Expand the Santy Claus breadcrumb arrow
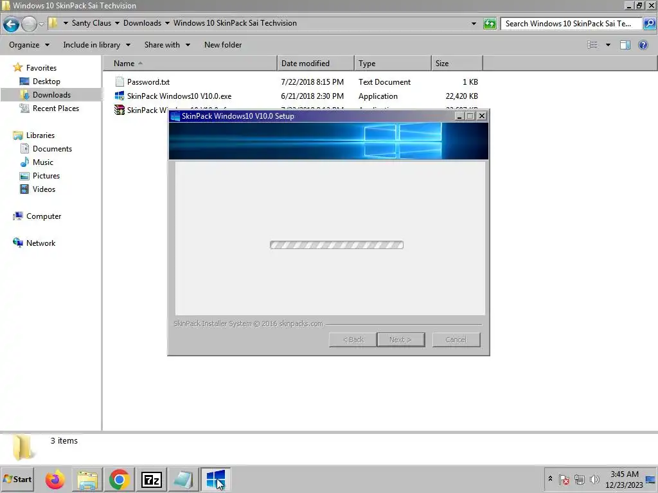The width and height of the screenshot is (658, 493). click(x=117, y=23)
